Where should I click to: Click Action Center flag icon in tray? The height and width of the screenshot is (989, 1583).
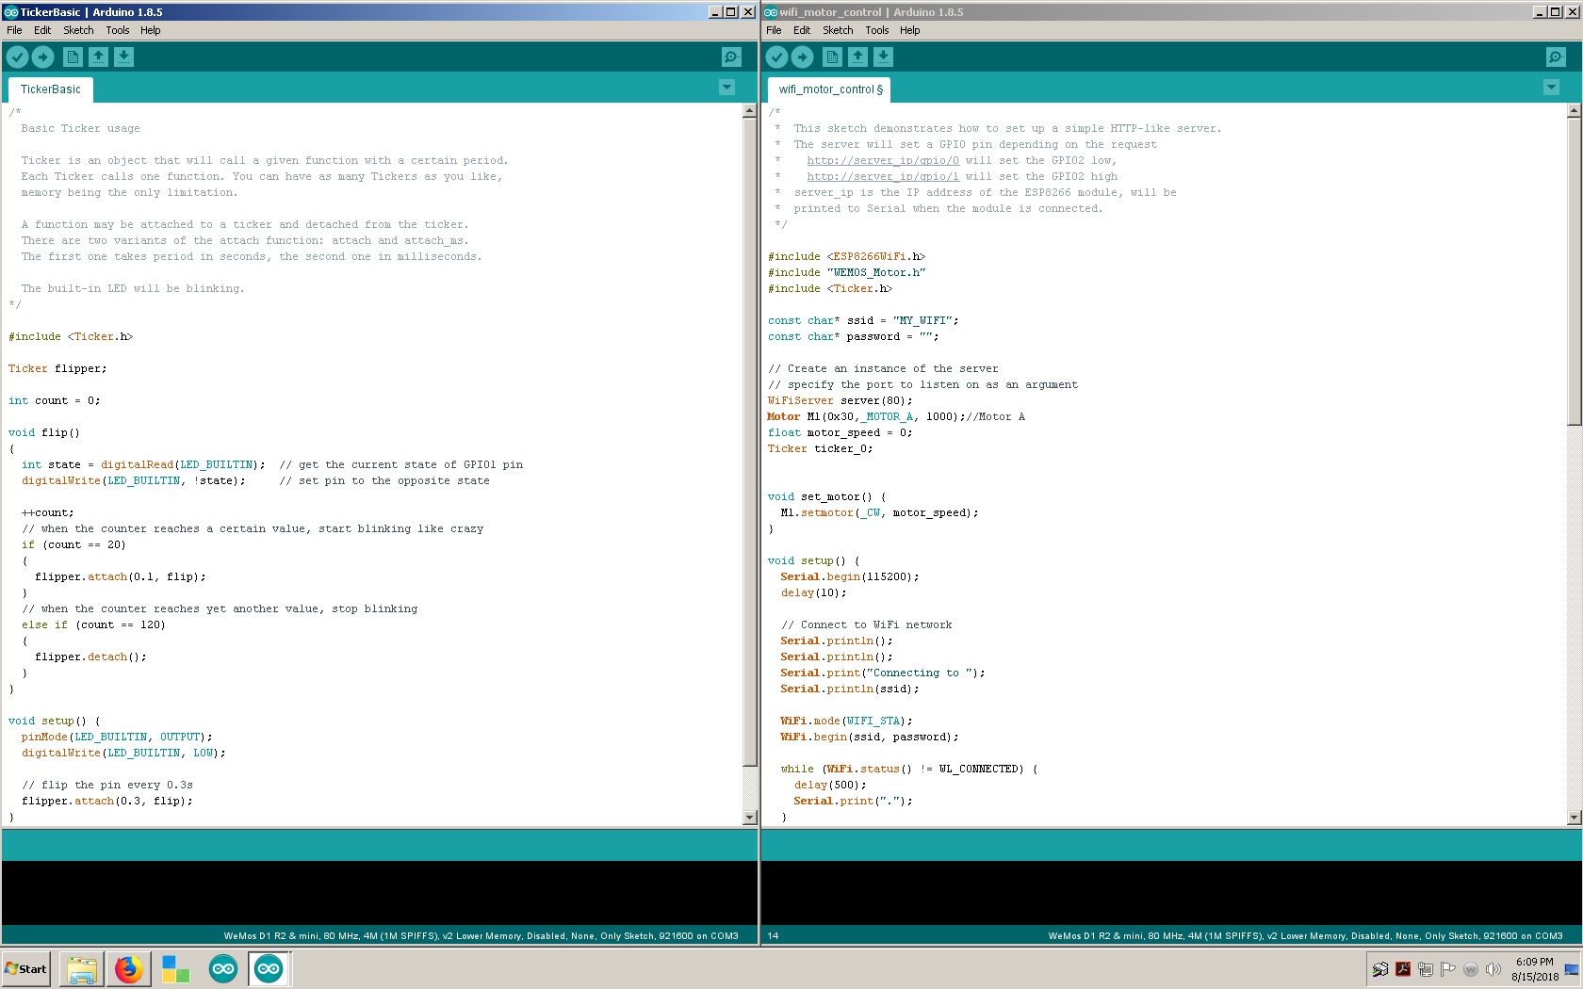point(1448,969)
